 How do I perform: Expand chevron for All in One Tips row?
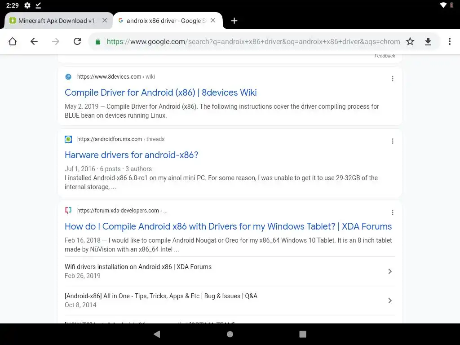(390, 301)
